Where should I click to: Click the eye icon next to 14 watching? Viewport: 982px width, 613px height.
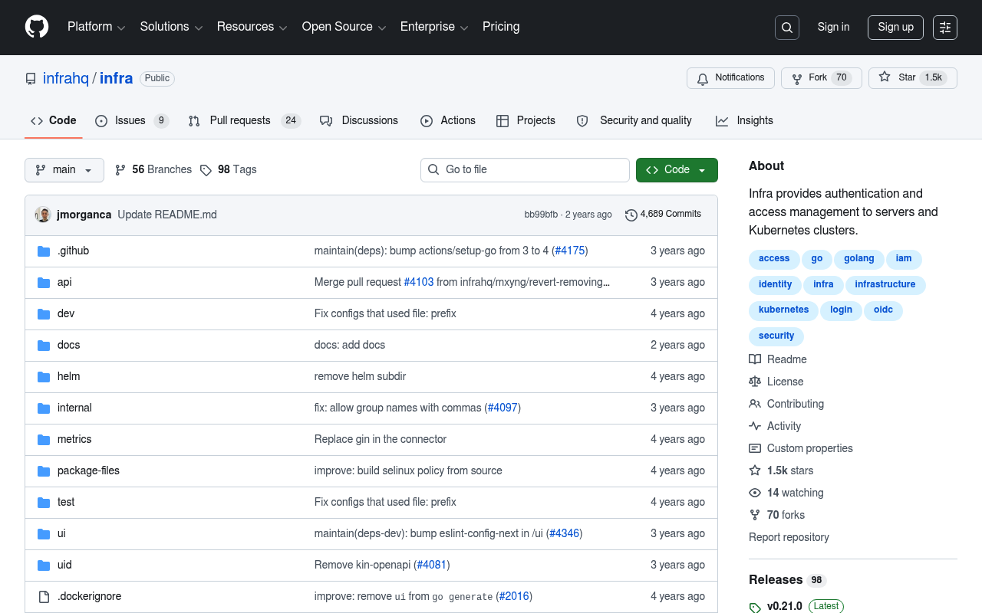point(755,493)
